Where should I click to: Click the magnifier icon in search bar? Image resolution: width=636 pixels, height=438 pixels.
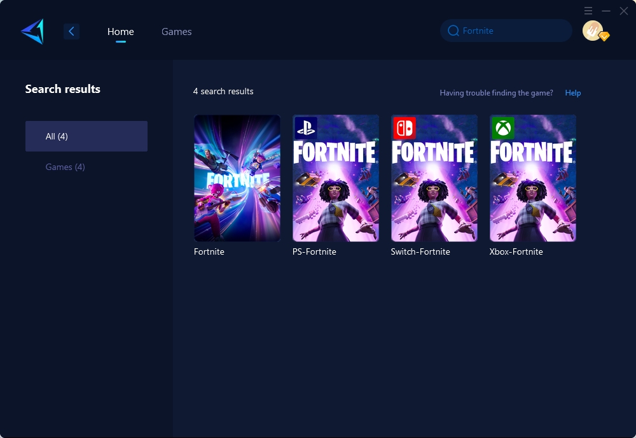(453, 31)
